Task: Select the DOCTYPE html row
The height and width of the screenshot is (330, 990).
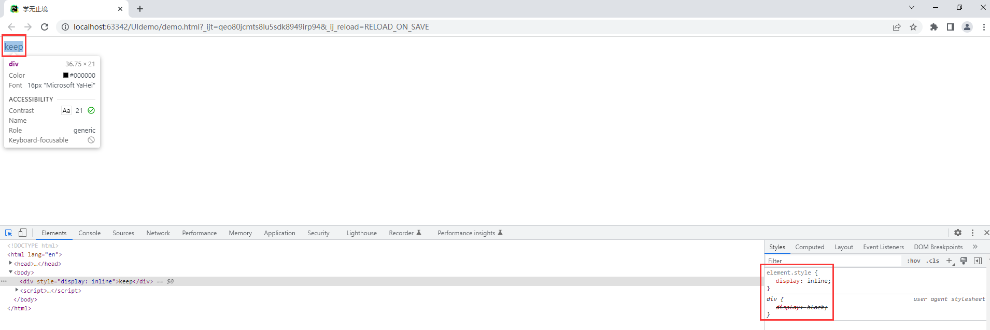Action: [33, 246]
